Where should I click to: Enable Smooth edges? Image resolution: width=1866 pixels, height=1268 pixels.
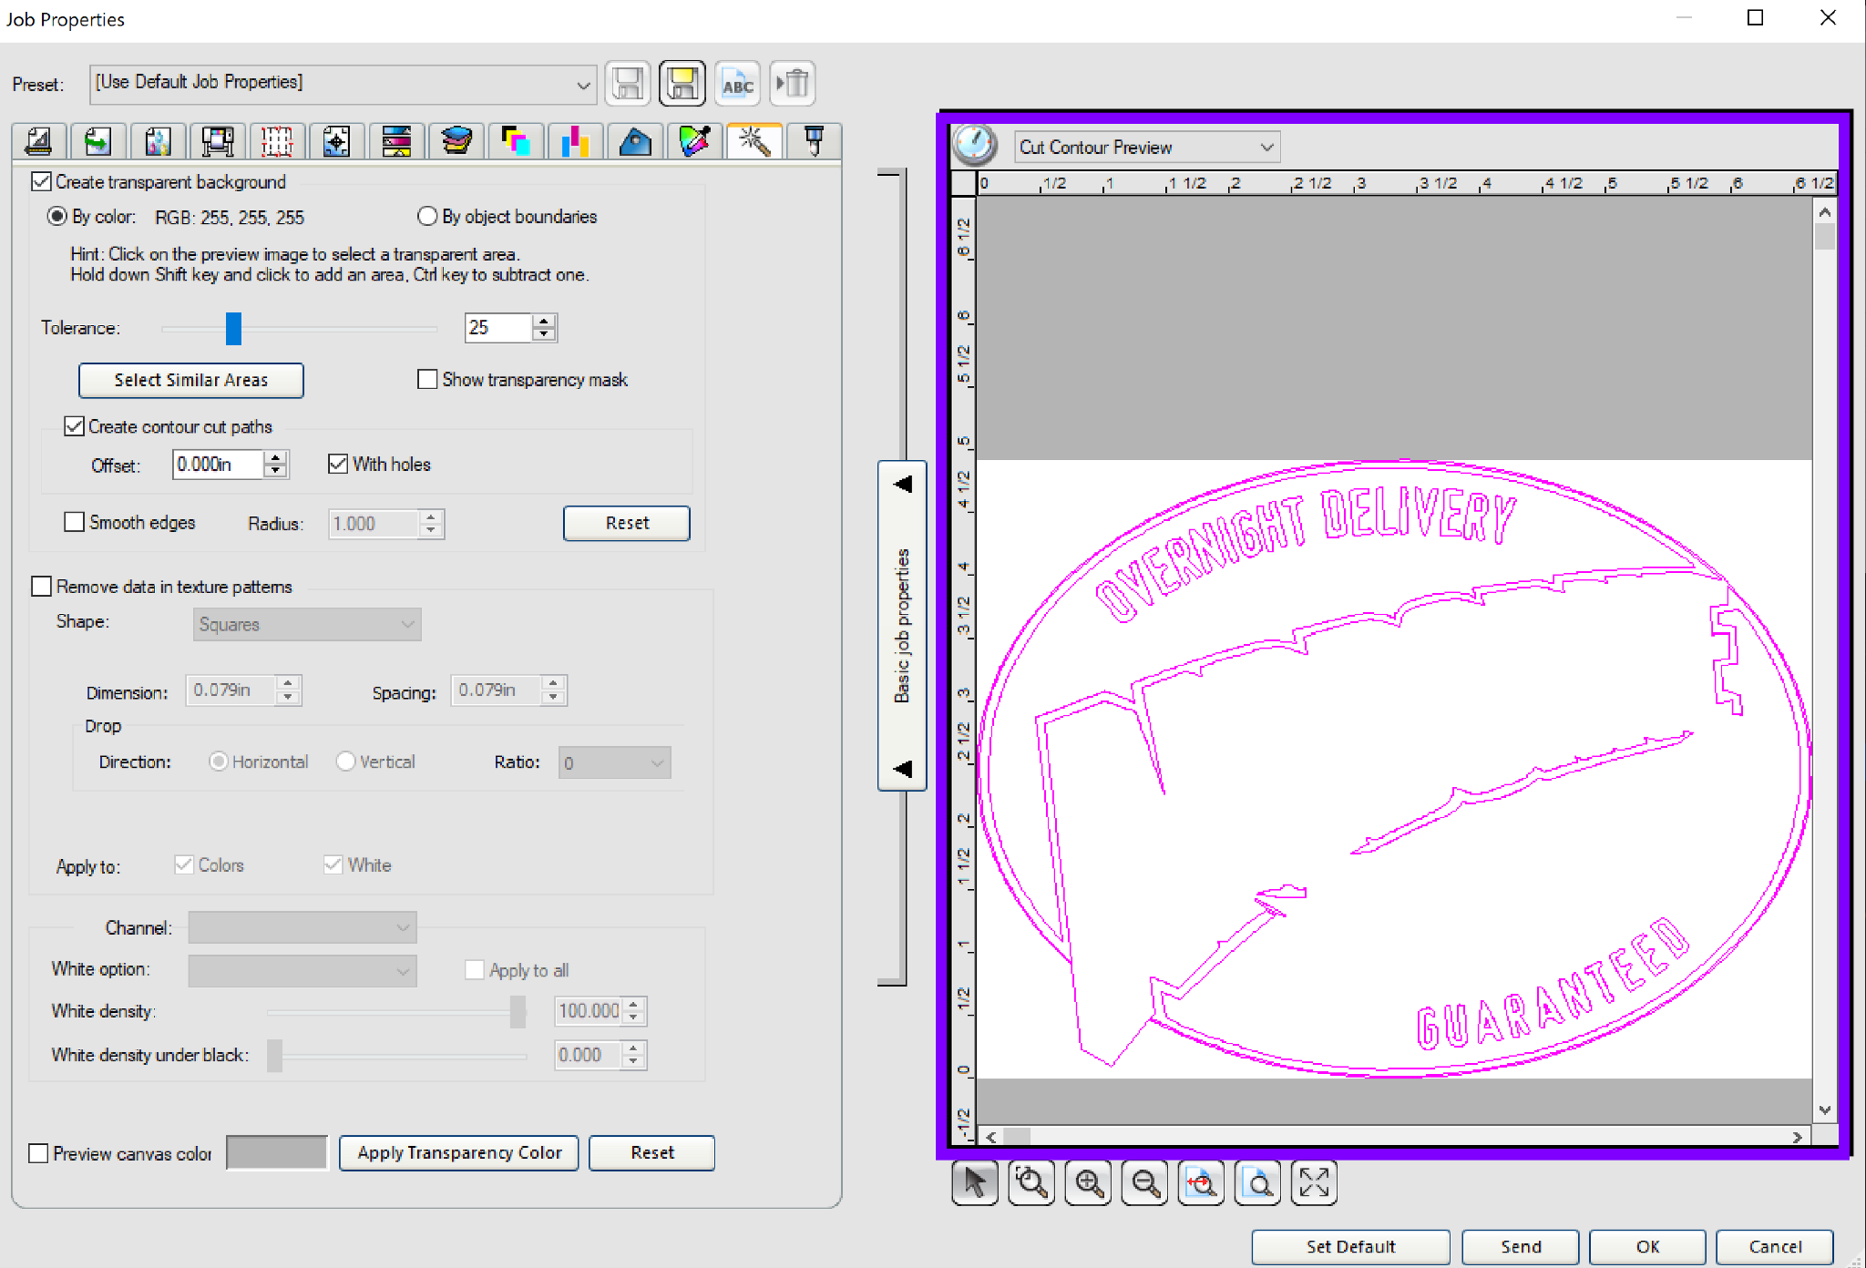[x=75, y=521]
